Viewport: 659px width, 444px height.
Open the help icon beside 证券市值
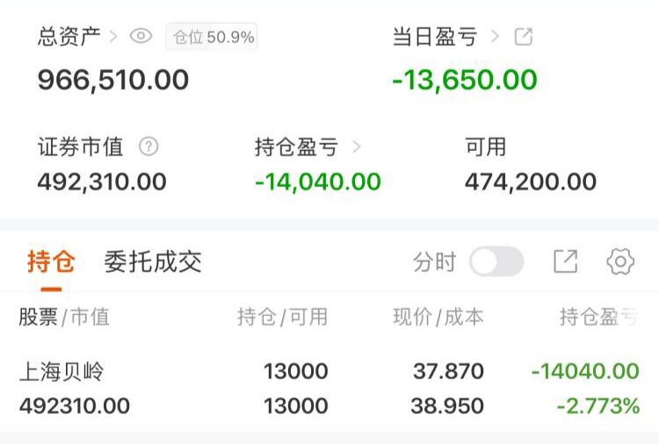[x=148, y=147]
